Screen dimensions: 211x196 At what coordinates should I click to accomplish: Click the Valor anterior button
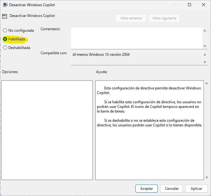point(131,18)
